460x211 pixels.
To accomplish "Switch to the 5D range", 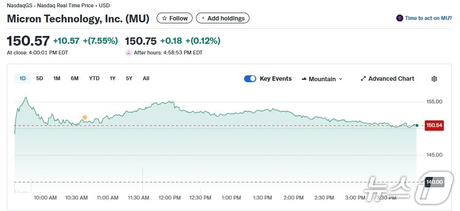I will point(39,78).
